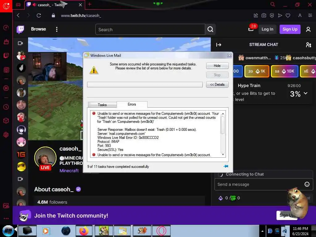Reload the Twitch page
This screenshot has width=316, height=237.
(x=39, y=15)
